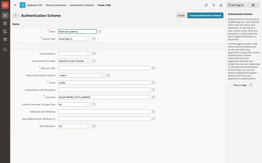Focus the Name input field

pos(77,32)
